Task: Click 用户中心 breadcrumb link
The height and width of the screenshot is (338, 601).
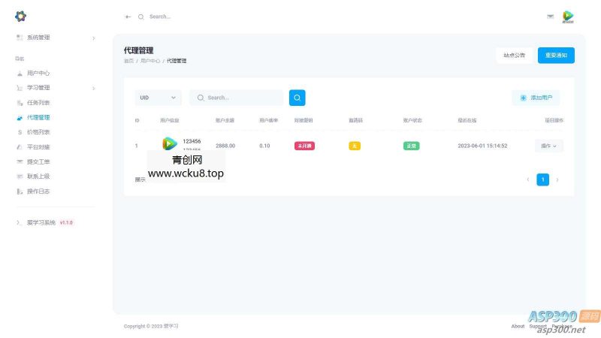Action: (x=149, y=61)
